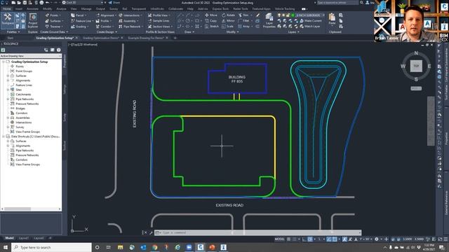The image size is (449, 252).
Task: Open the Alignment dropdown in ribbon
Action: pyautogui.click(x=106, y=15)
